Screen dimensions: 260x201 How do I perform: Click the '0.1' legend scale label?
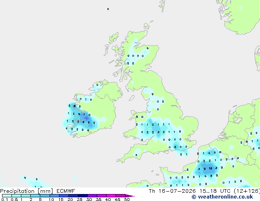click(5, 199)
